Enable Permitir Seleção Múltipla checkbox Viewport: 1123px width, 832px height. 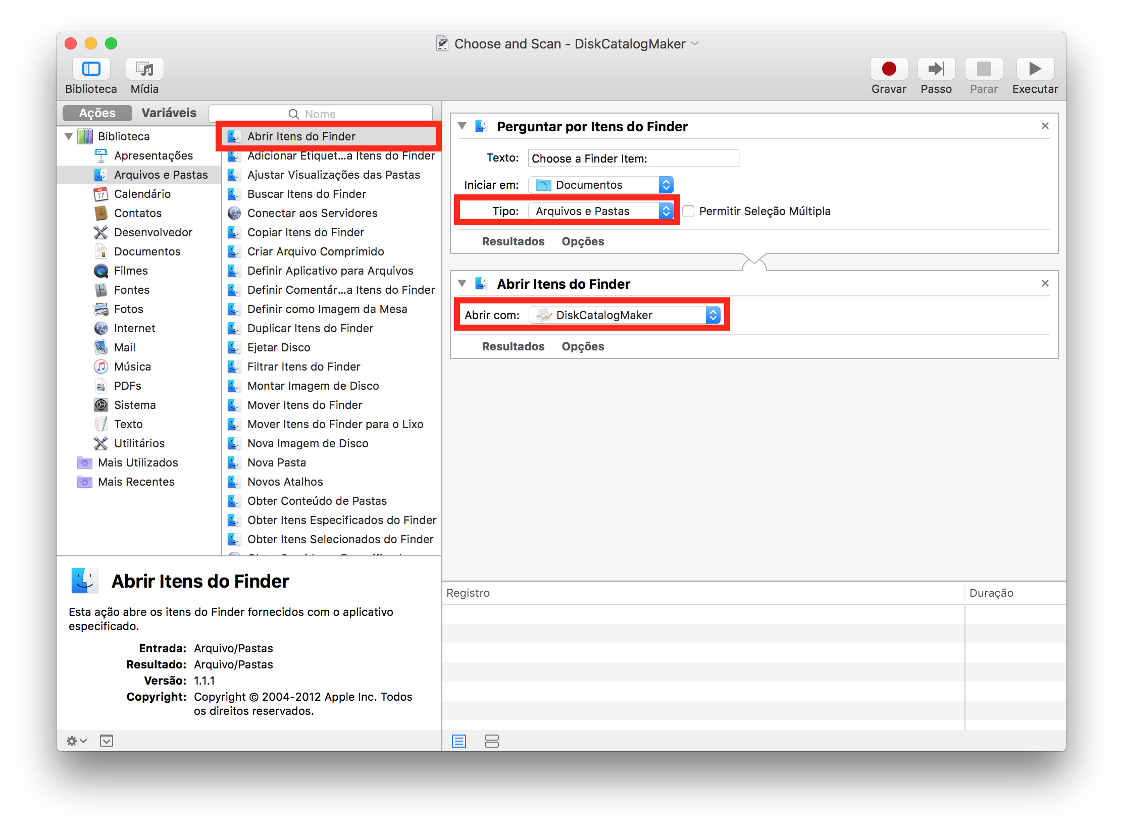[688, 211]
